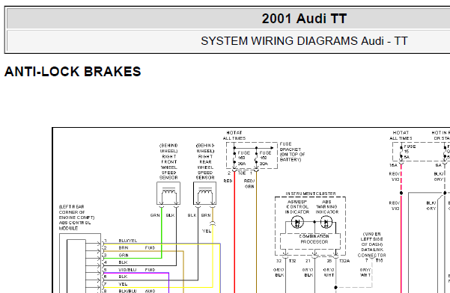The image size is (450, 293).
Task: Click pin 5 wire label 'VIO/BLU'
Action: coord(127,270)
